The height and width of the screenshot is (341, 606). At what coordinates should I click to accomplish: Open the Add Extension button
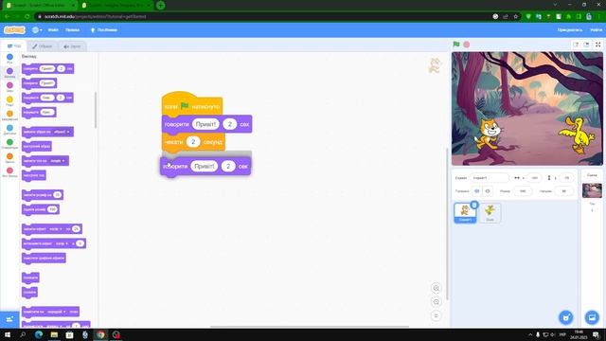(9, 319)
